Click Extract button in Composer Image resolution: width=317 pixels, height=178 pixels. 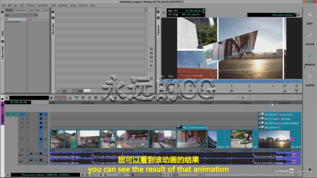click(x=296, y=91)
